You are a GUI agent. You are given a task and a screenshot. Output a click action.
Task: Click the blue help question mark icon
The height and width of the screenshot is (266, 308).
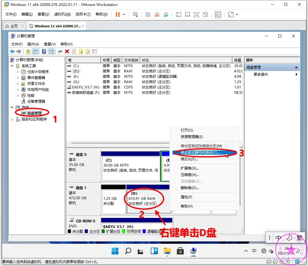(x=44, y=52)
